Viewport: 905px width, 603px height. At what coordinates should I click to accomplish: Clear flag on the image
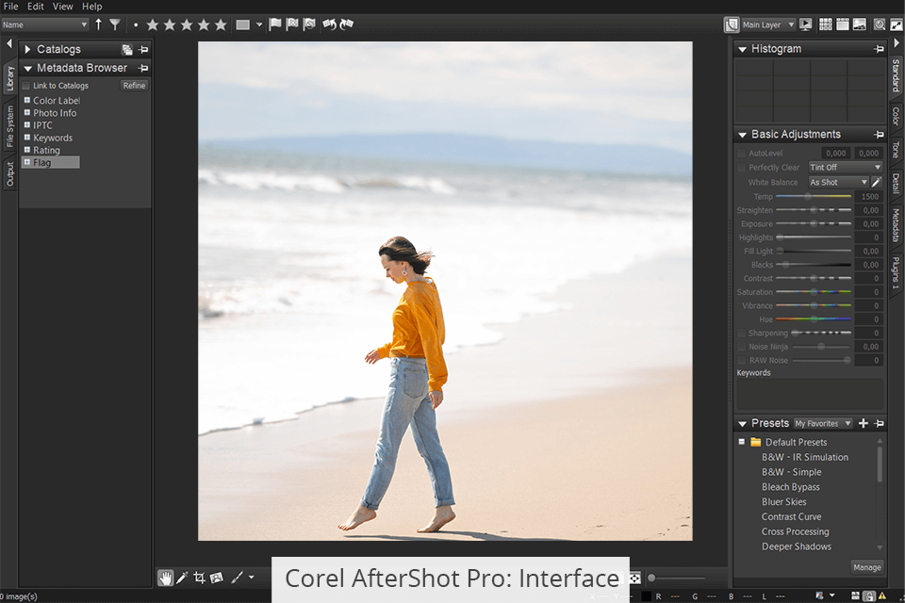[310, 24]
